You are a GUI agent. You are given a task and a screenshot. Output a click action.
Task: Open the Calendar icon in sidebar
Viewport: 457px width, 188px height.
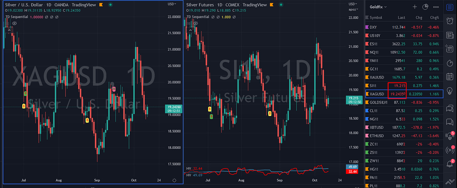[x=449, y=77]
